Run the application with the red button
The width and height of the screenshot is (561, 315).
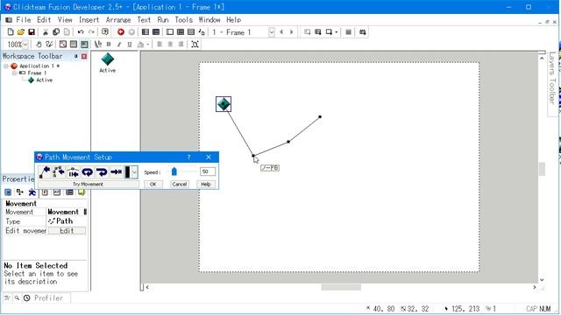(121, 32)
